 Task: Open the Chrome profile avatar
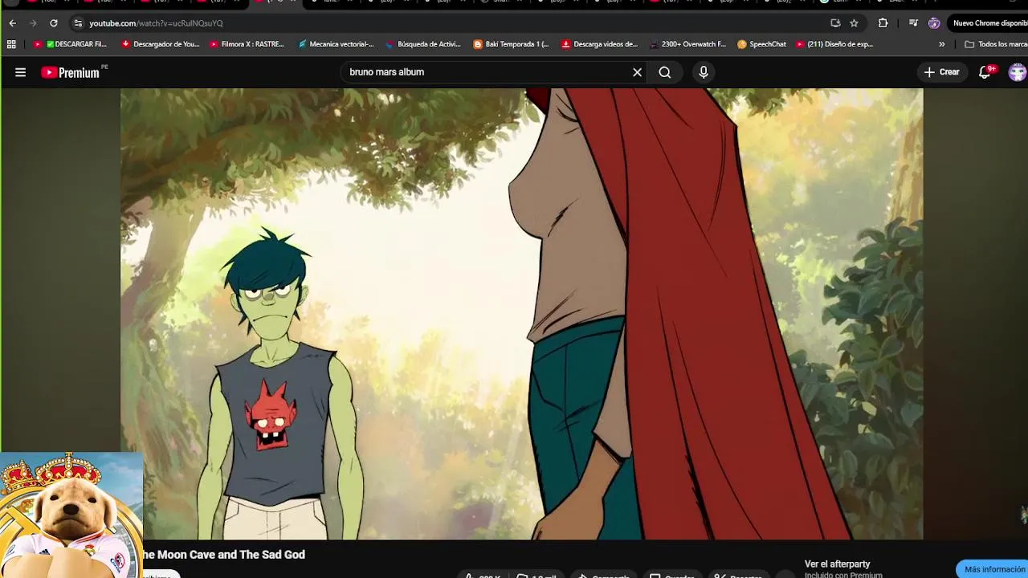[x=934, y=23]
